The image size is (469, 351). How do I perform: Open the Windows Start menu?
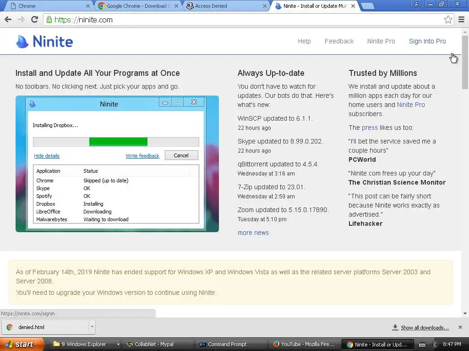pos(21,345)
